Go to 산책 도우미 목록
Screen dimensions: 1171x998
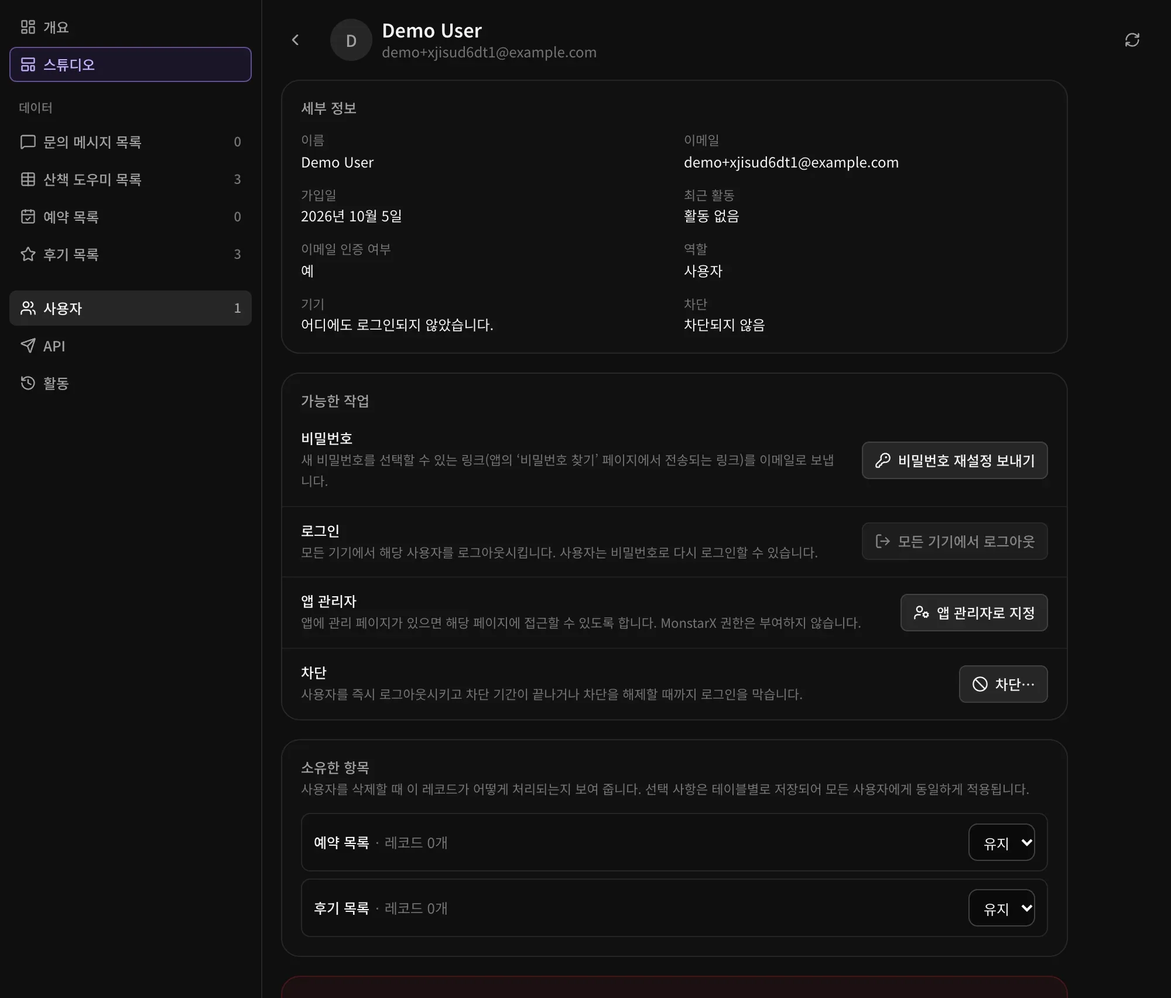[x=131, y=179]
